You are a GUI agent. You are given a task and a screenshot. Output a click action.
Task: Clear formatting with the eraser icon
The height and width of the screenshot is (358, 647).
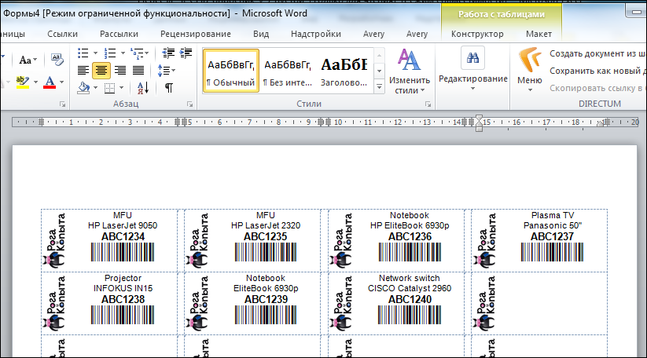click(x=57, y=60)
